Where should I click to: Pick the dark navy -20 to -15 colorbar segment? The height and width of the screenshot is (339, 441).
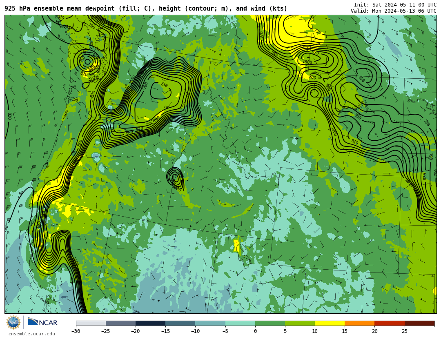(150, 323)
